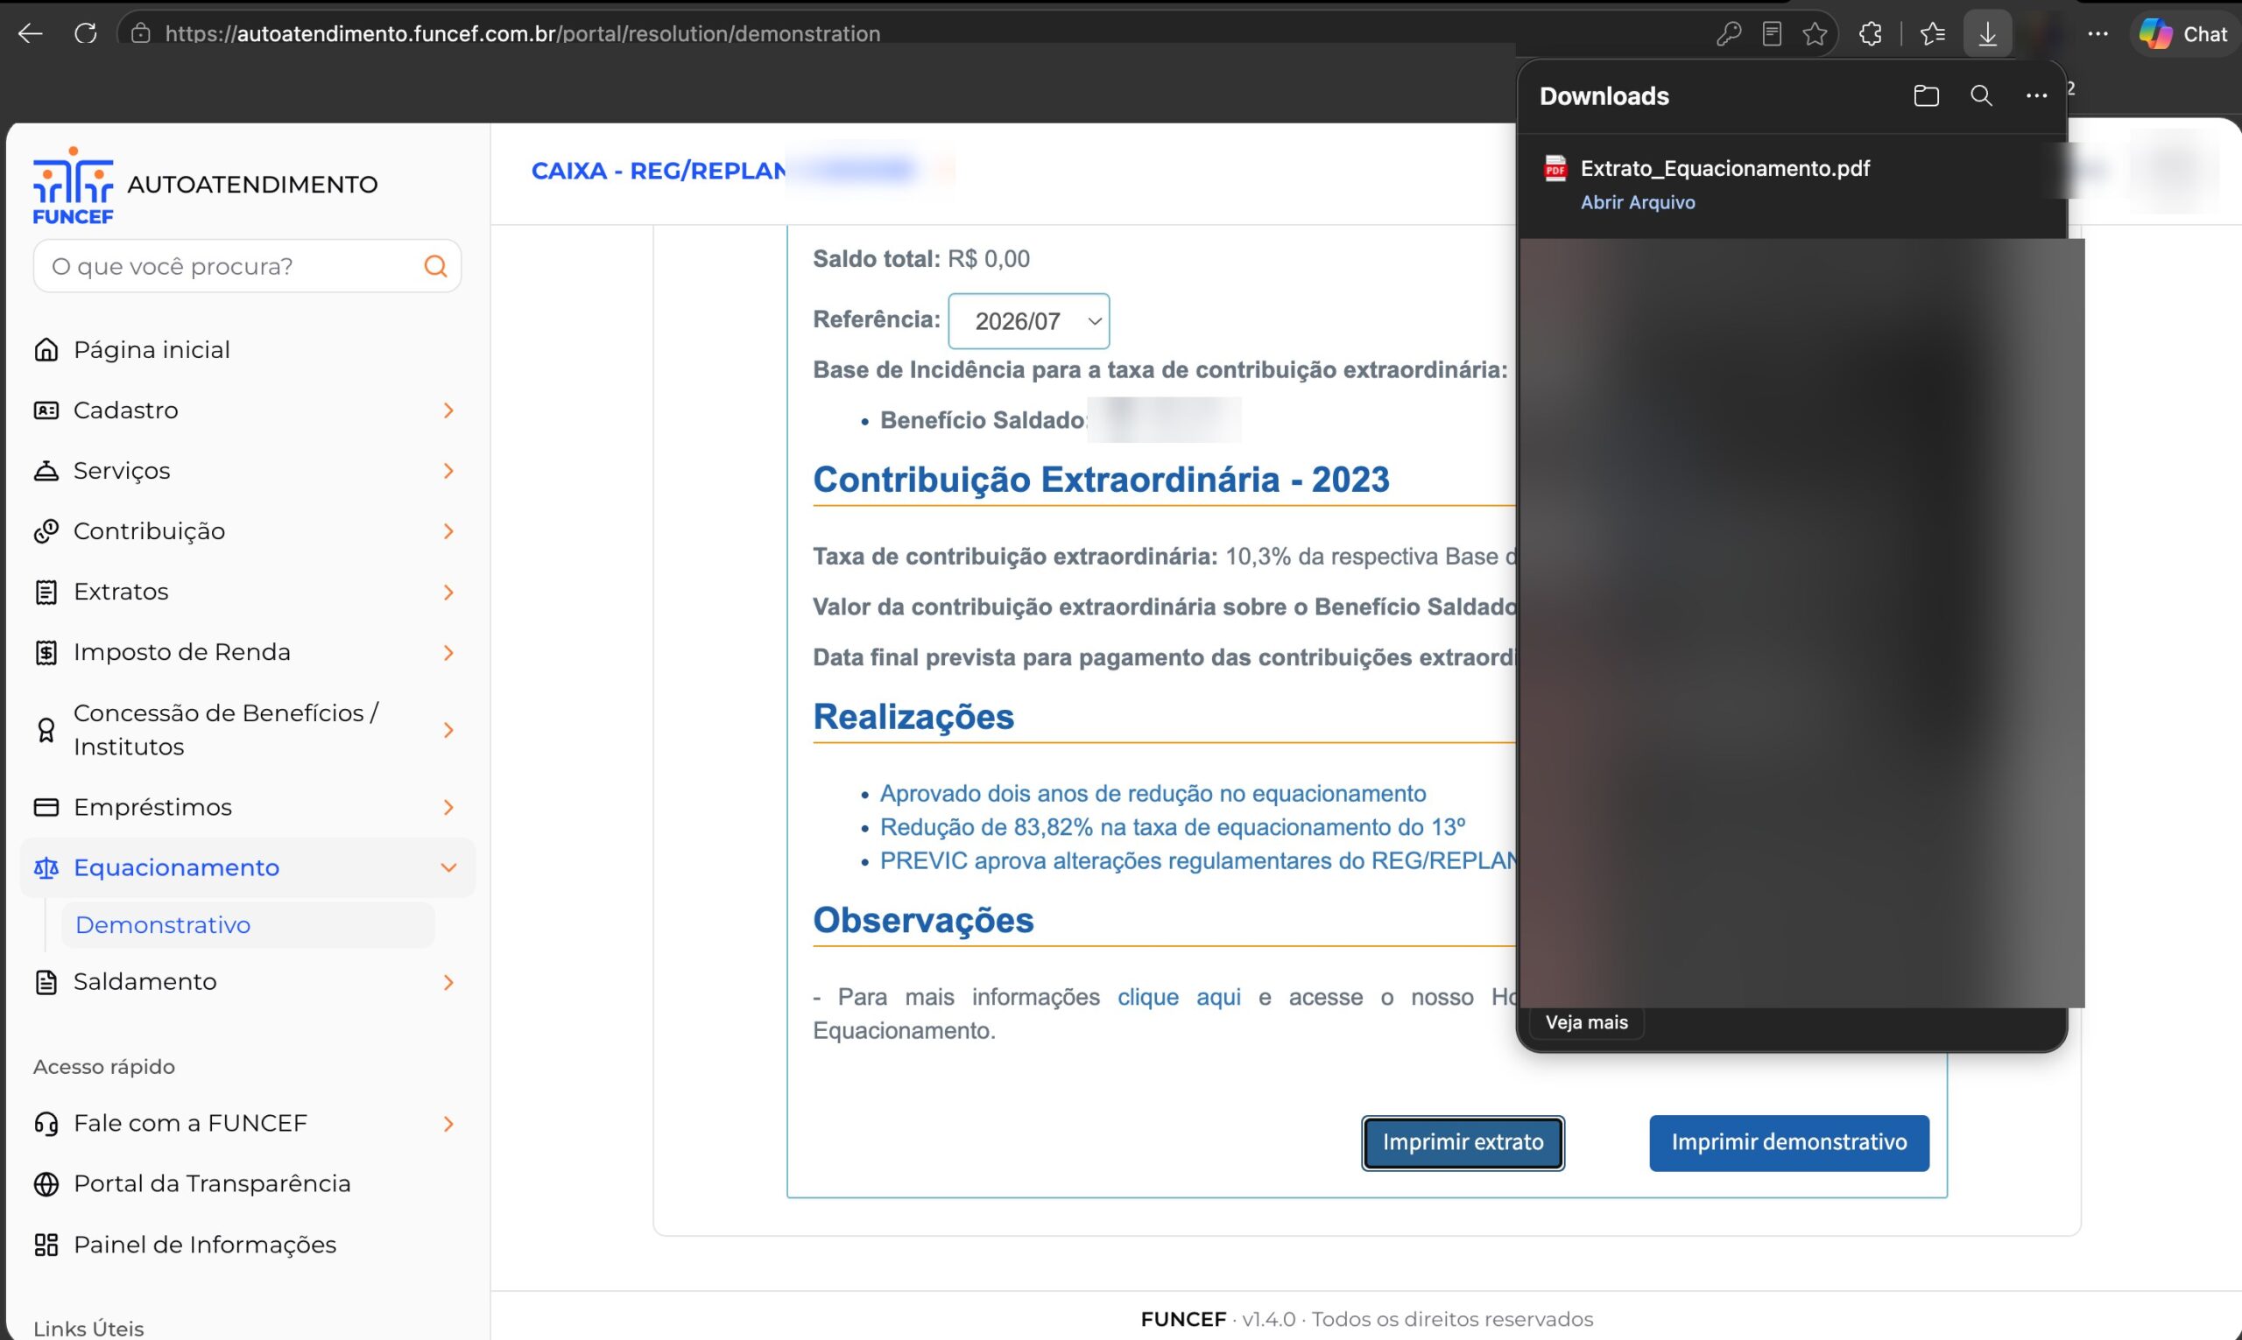Collapse the Equacionamento section chevron
Viewport: 2242px width, 1340px height.
pos(449,867)
